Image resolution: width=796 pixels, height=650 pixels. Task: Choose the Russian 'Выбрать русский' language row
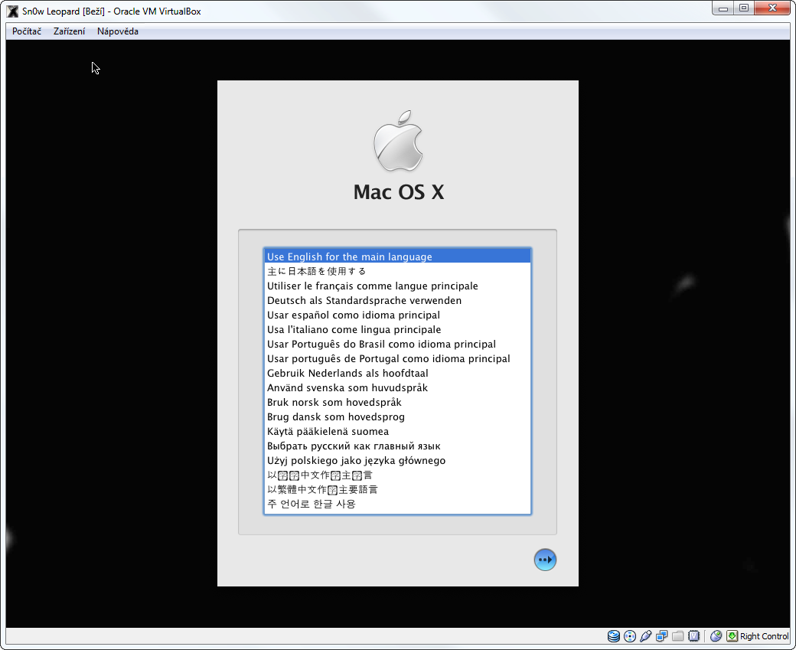click(x=397, y=446)
